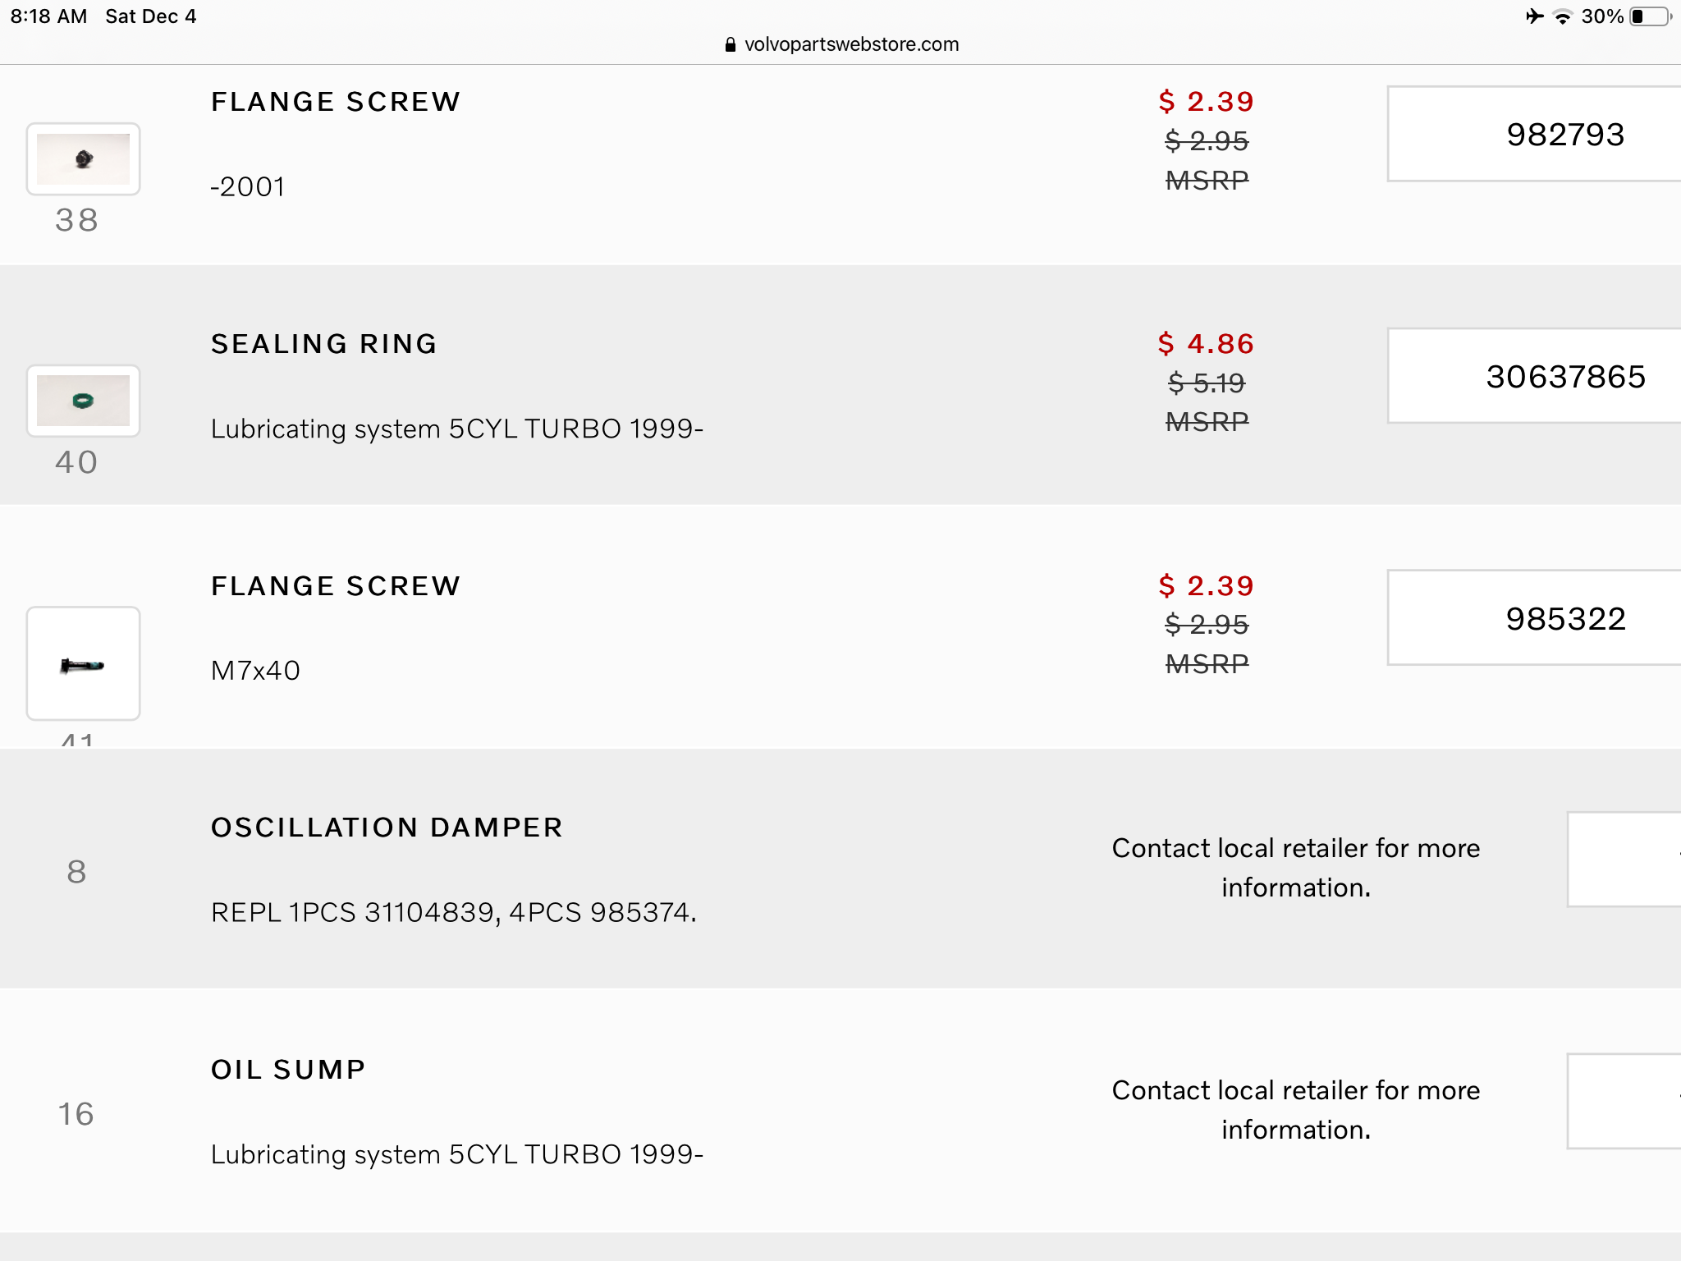Click the Oscillation Damper part number box
This screenshot has height=1261, width=1681.
(x=1625, y=860)
